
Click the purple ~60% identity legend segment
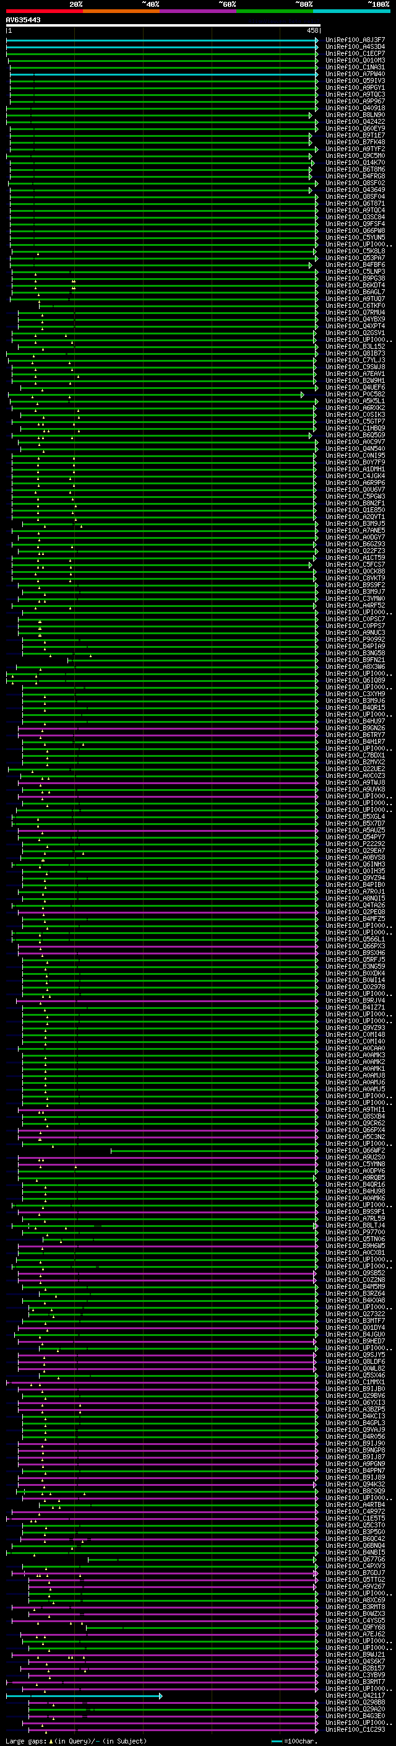199,11
